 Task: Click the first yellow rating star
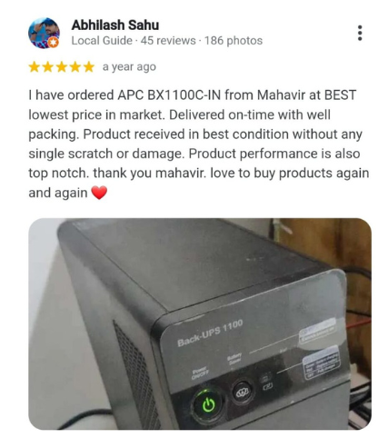[35, 67]
